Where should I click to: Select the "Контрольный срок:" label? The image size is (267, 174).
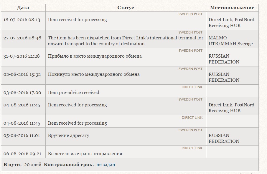[69, 165]
